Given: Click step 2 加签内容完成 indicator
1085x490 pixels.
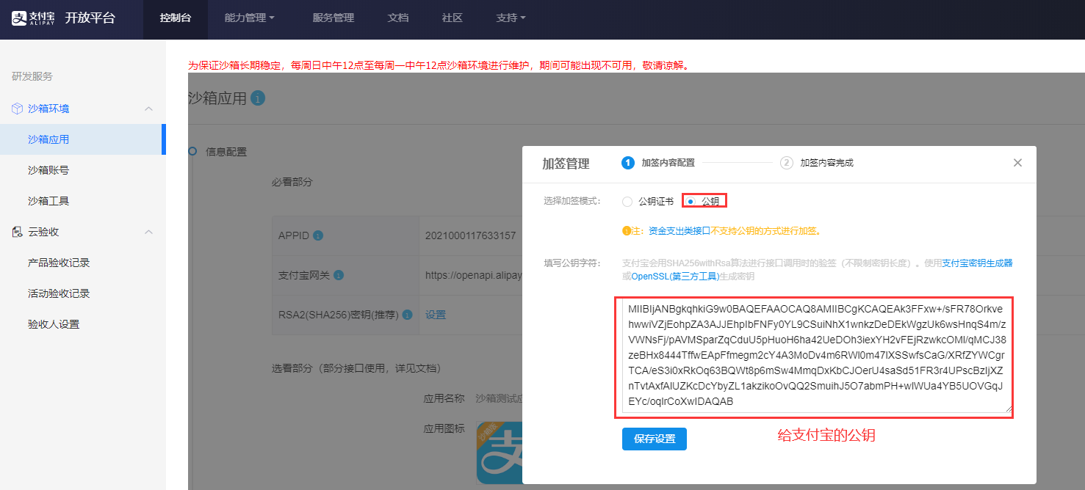Looking at the screenshot, I should 817,163.
